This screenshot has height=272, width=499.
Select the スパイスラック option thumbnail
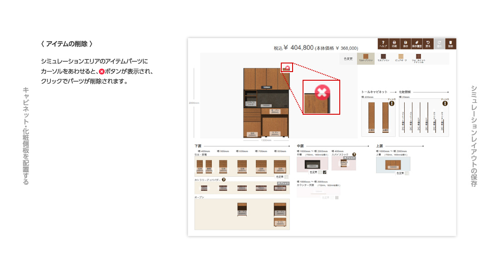click(x=344, y=163)
